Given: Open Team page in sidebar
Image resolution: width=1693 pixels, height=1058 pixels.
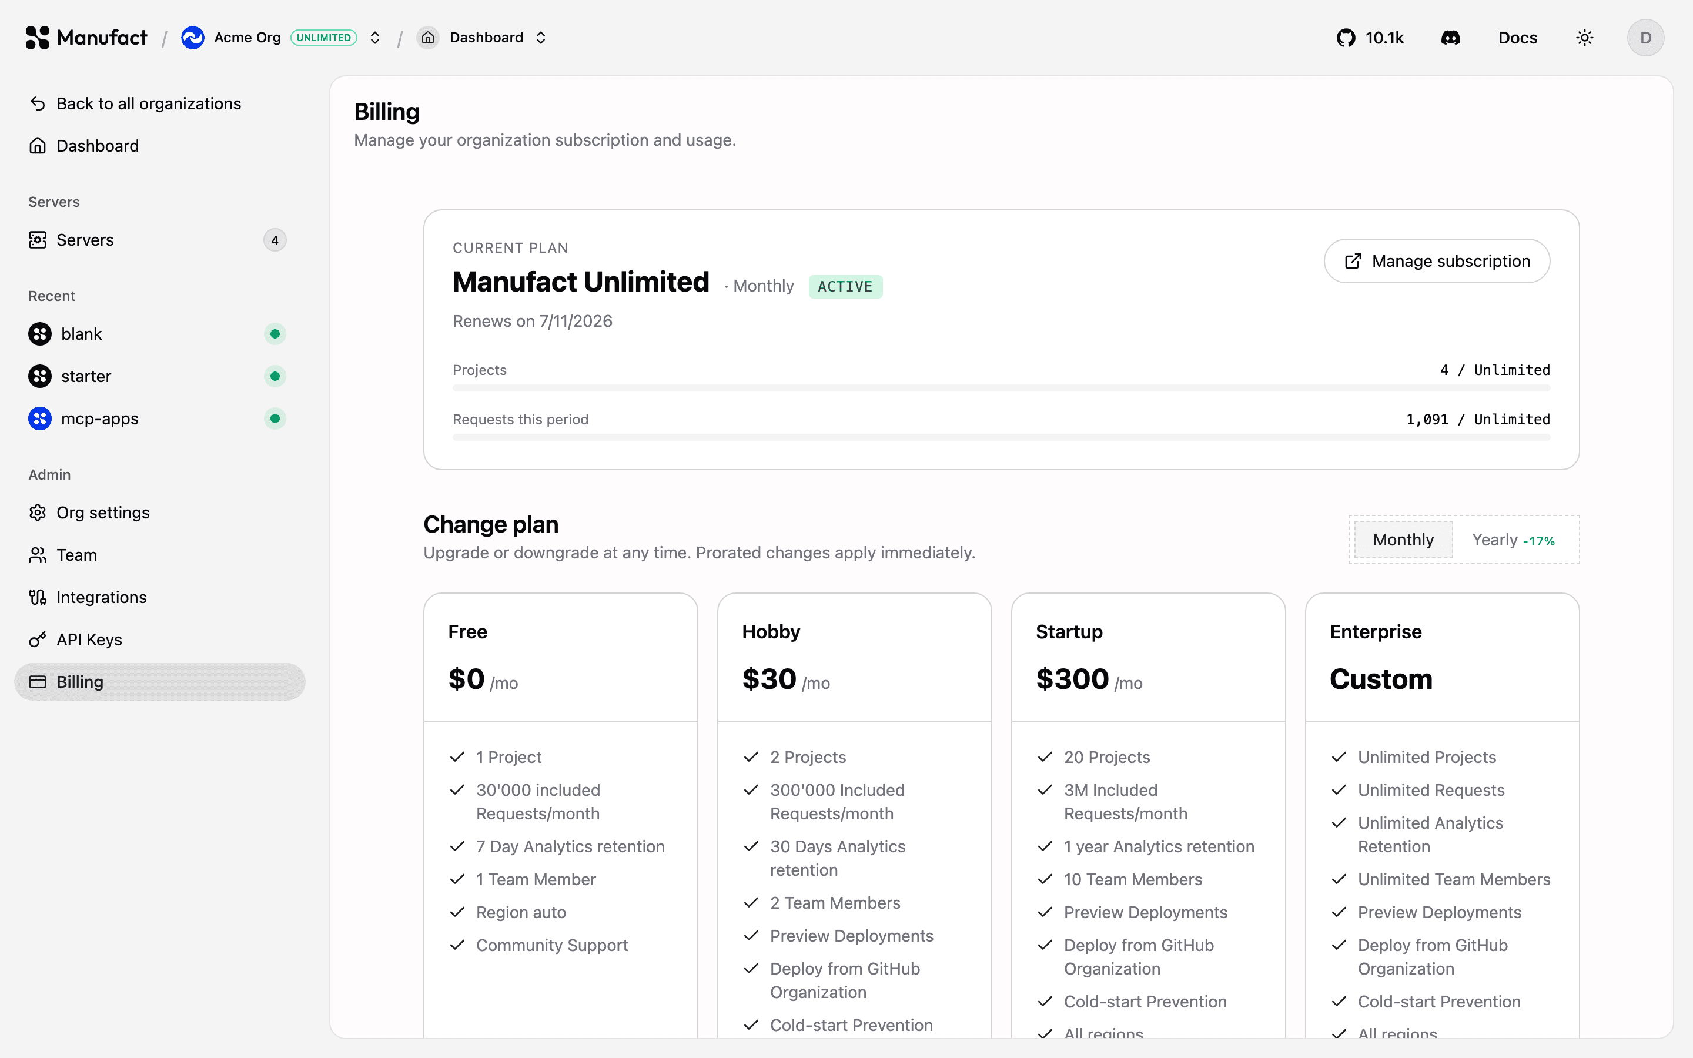Looking at the screenshot, I should (x=159, y=555).
